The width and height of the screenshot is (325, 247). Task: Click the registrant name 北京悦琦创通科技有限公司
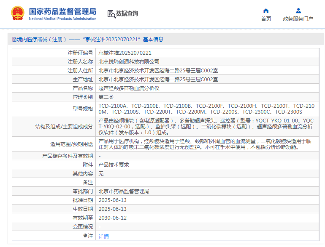click(x=129, y=61)
